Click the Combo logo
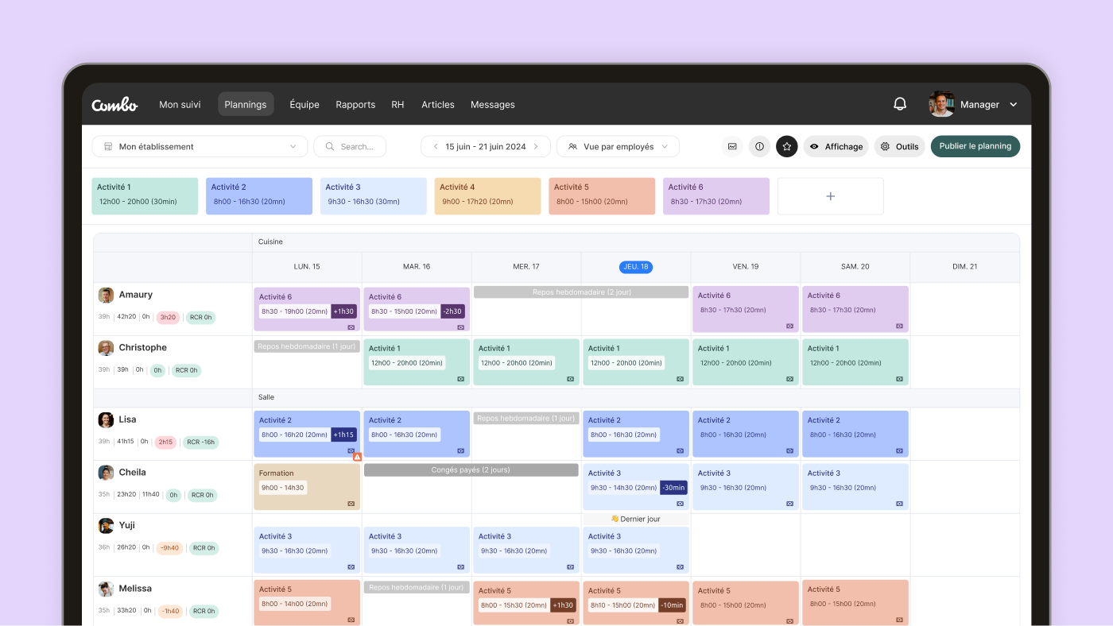The width and height of the screenshot is (1113, 626). pyautogui.click(x=114, y=103)
